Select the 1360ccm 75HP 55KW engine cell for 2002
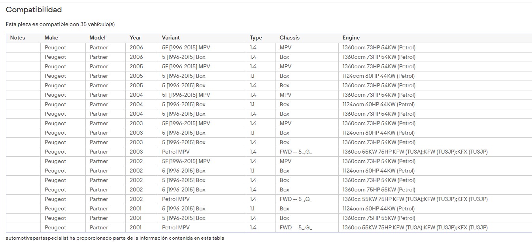Image resolution: width=532 pixels, height=242 pixels. (379, 189)
